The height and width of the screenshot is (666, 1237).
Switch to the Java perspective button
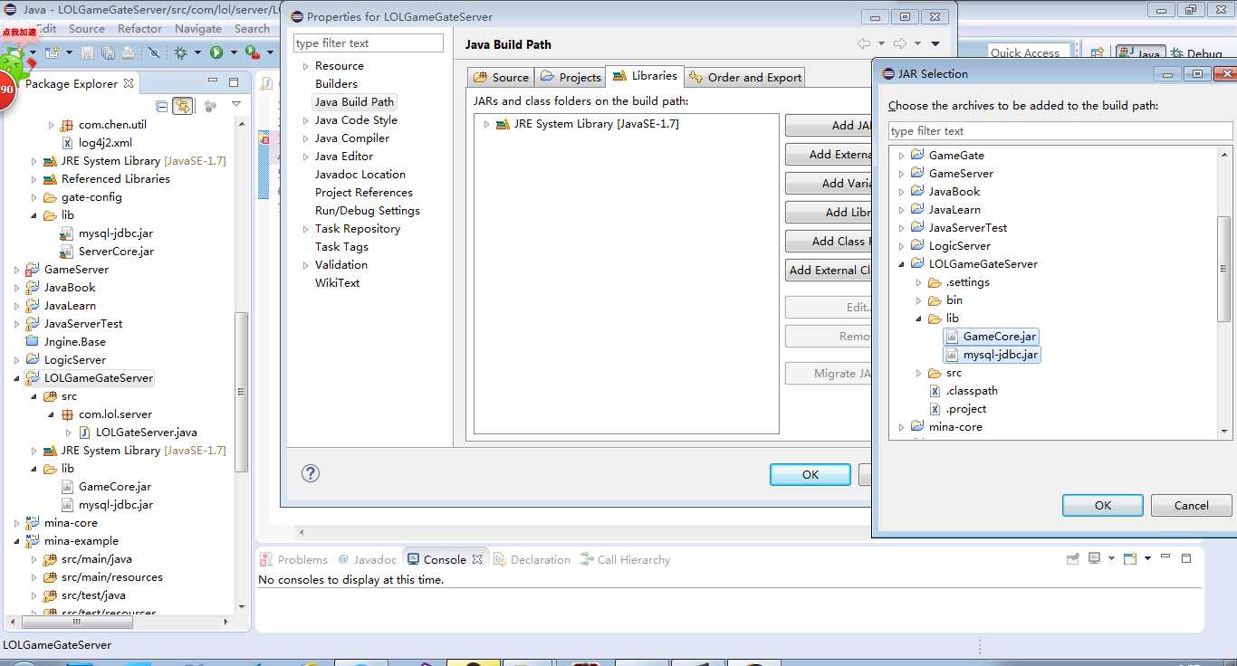coord(1140,53)
